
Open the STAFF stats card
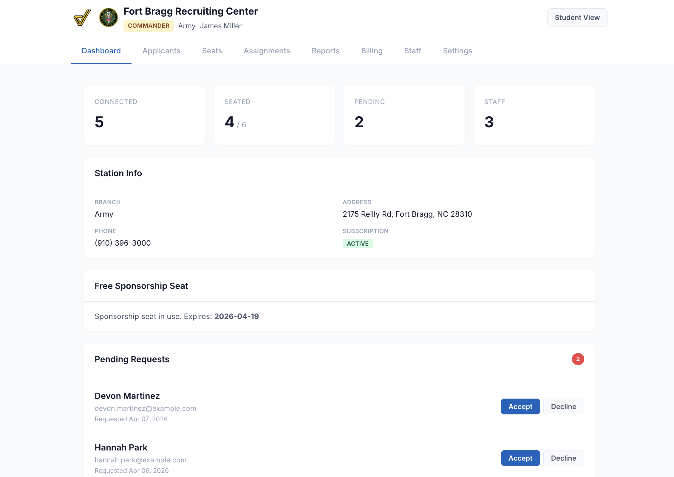(534, 115)
